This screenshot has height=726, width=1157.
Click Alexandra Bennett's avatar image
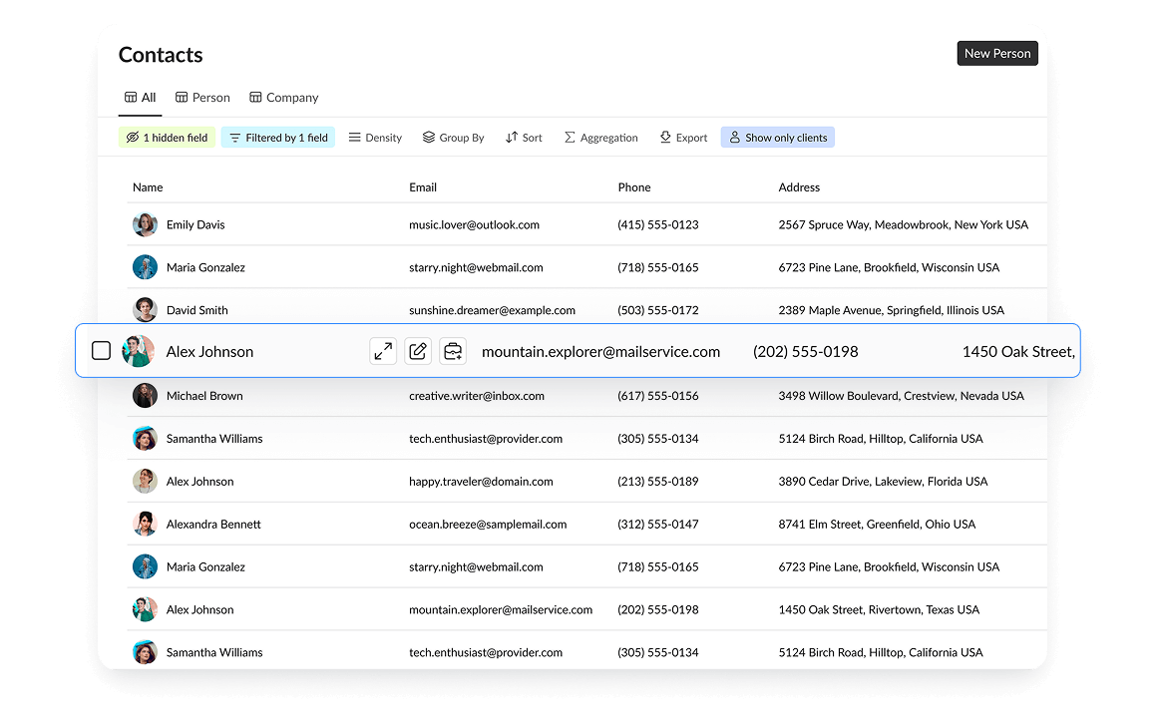click(145, 524)
